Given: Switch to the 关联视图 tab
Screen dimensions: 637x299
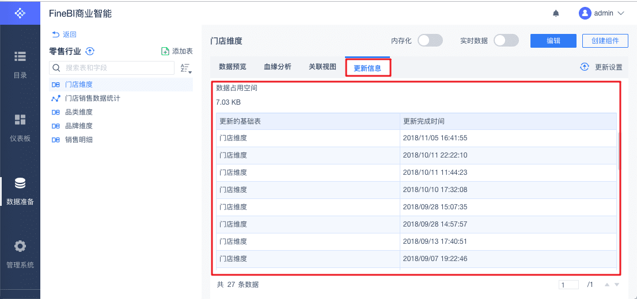Looking at the screenshot, I should (322, 67).
